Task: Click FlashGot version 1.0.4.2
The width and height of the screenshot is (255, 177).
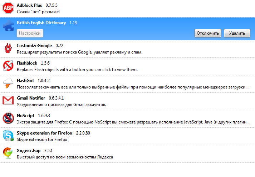Action: [x=44, y=81]
